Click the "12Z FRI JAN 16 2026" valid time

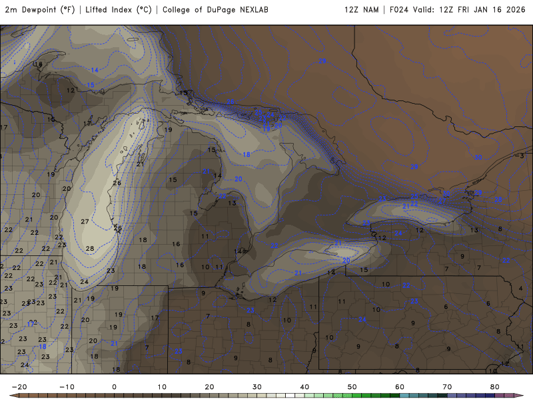482,10
